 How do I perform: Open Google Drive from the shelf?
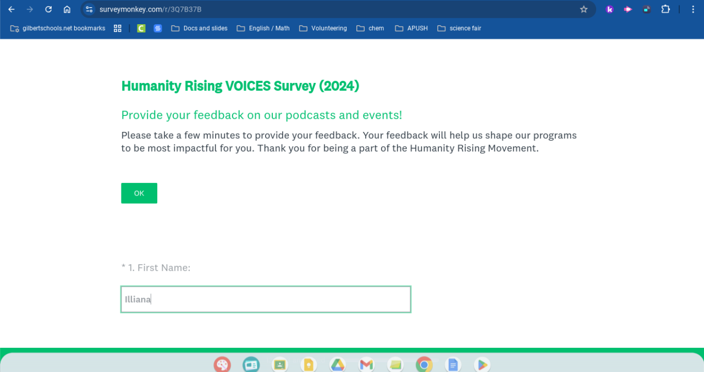[337, 364]
